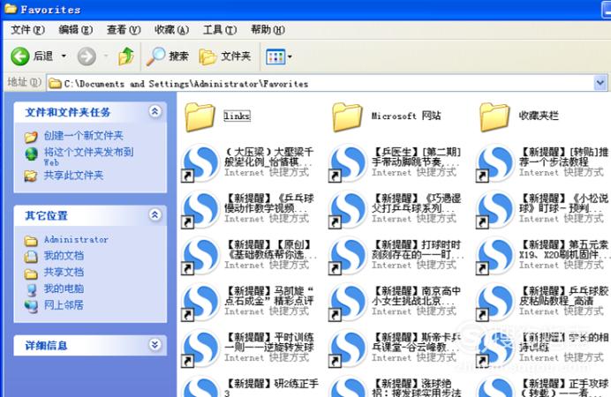The height and width of the screenshot is (397, 611).
Task: Select 第五元素X19、X20刷机固件 shortcut icon
Action: click(494, 256)
